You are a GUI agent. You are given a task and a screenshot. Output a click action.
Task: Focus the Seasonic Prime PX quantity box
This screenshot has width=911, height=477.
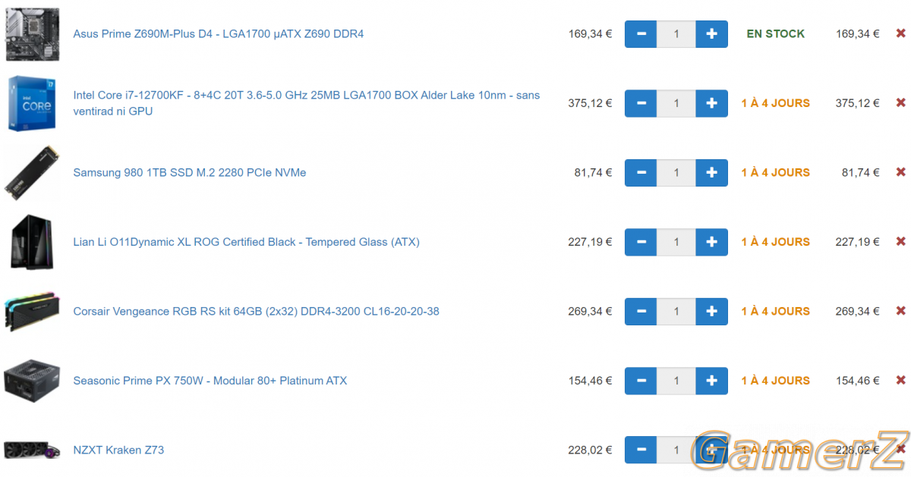coord(676,381)
